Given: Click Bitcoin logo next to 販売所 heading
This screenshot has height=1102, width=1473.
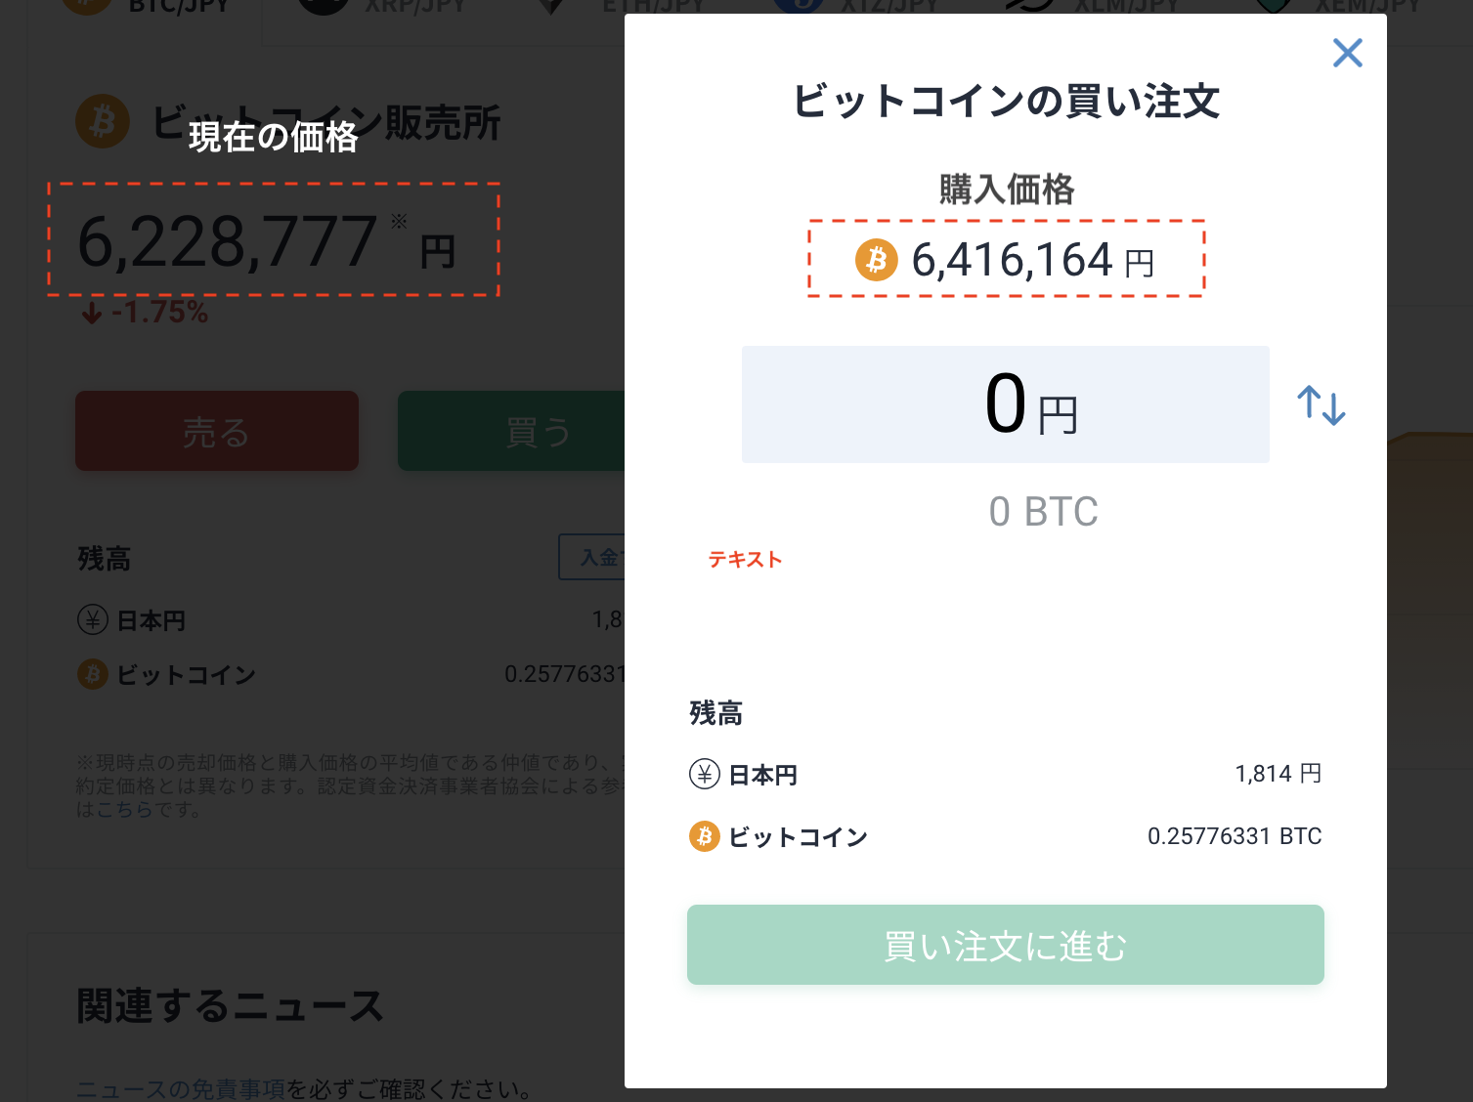Looking at the screenshot, I should pos(103,121).
